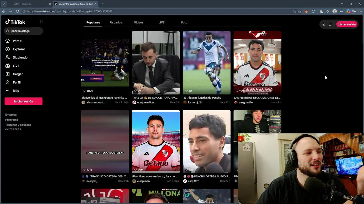The width and height of the screenshot is (364, 204).
Task: Click the TikTok logo in the sidebar
Action: click(15, 22)
